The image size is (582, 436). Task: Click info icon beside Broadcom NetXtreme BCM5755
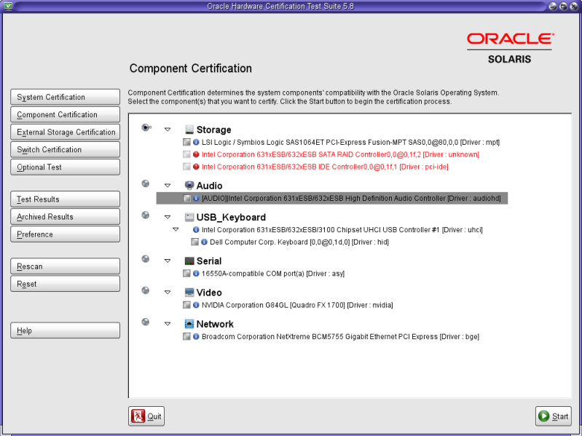[196, 336]
